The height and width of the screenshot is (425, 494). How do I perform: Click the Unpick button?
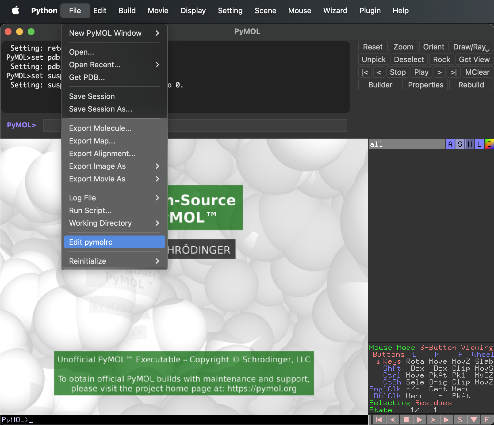(374, 60)
